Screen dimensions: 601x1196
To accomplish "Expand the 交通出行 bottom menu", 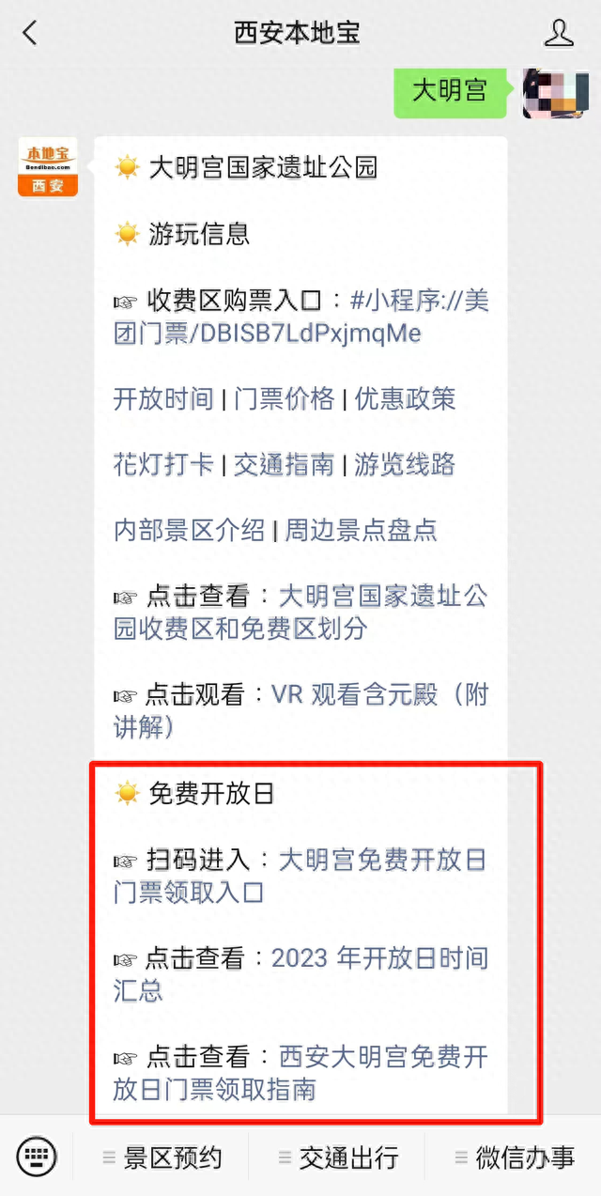I will pyautogui.click(x=338, y=1157).
